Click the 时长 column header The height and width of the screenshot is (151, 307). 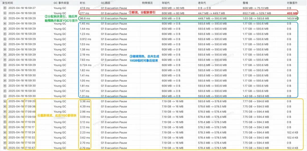click(83, 3)
